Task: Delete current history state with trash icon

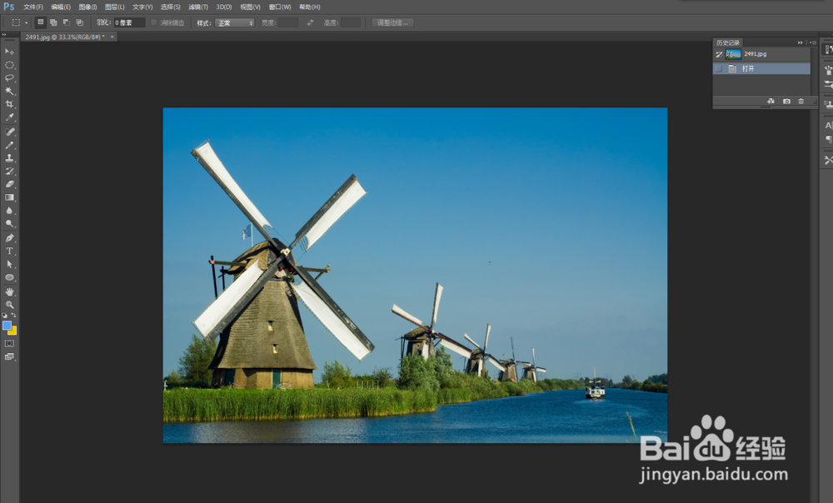Action: [x=801, y=102]
